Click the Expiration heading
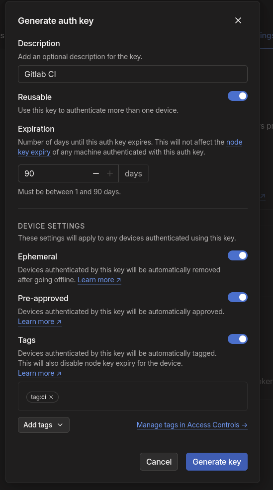273x490 pixels. [x=36, y=129]
